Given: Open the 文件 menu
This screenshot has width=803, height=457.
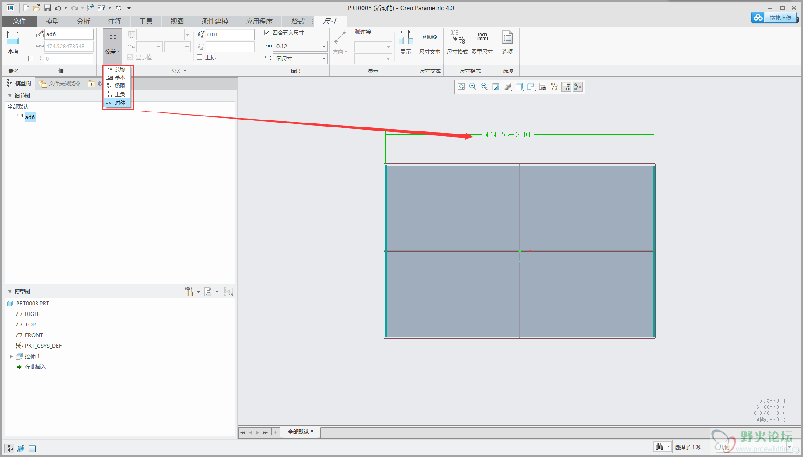Looking at the screenshot, I should [19, 21].
